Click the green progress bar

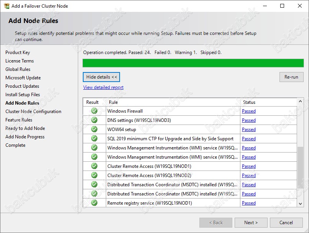[x=193, y=63]
